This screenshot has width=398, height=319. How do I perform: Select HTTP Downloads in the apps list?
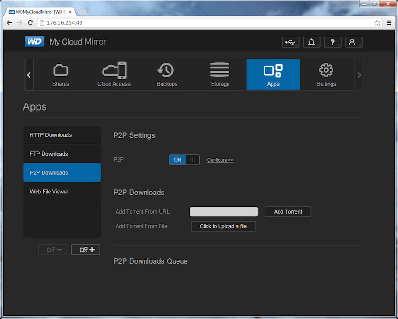click(x=62, y=135)
